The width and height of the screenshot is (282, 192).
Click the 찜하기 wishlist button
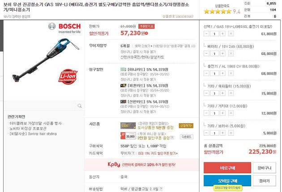point(264,181)
